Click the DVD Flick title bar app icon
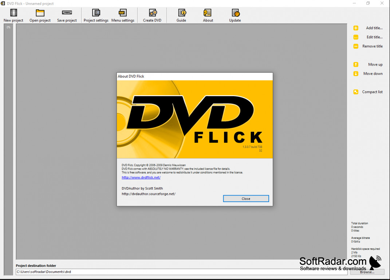The image size is (390, 280). click(3, 3)
